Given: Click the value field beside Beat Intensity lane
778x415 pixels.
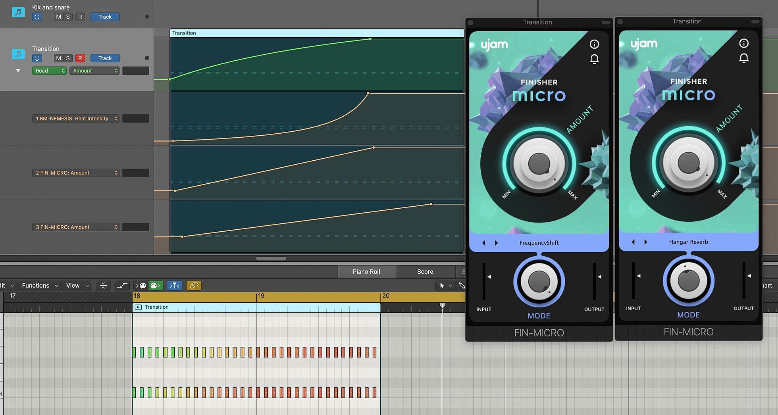Looking at the screenshot, I should [136, 118].
